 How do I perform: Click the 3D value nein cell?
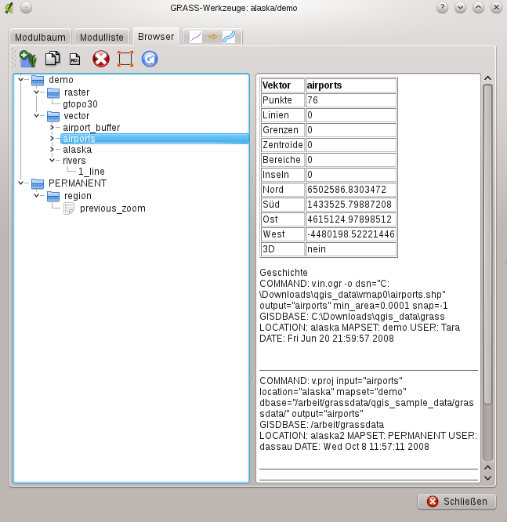click(x=351, y=249)
